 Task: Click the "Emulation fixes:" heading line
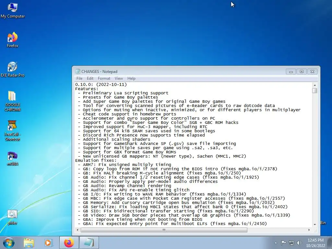[96, 160]
